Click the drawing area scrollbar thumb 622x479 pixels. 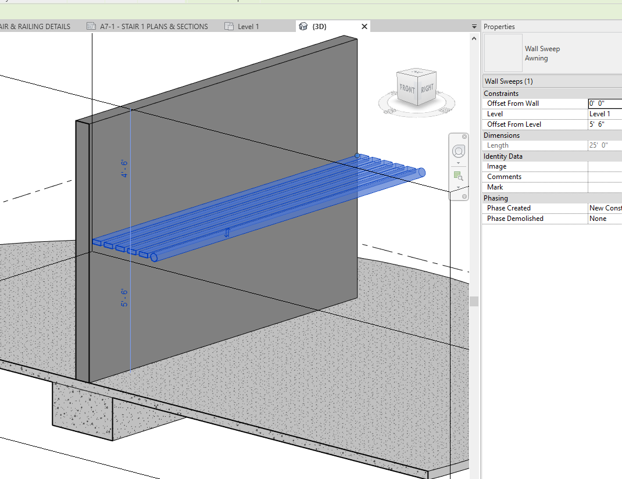474,301
